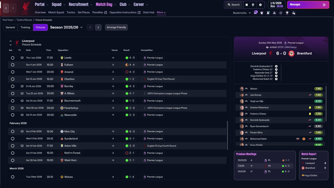The image size is (334, 188).
Task: Switch to the General tab
Action: click(10, 27)
